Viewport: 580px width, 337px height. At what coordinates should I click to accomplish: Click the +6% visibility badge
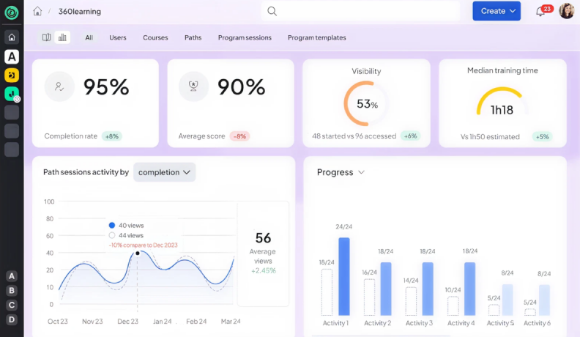pyautogui.click(x=410, y=136)
